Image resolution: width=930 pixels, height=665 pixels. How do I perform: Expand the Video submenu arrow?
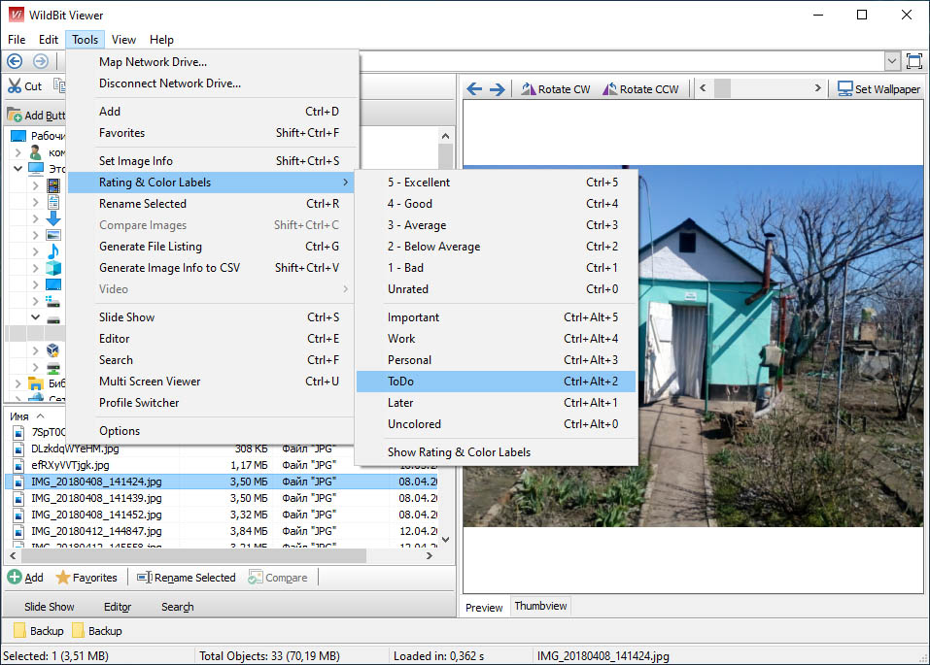coord(345,288)
